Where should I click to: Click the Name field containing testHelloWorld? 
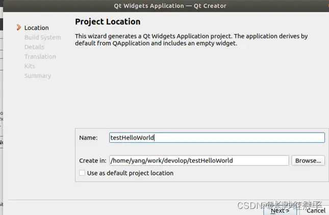click(x=217, y=138)
